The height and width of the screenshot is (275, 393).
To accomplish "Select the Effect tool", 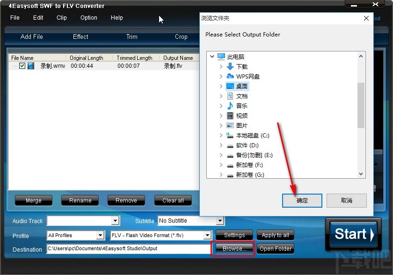I will (80, 36).
